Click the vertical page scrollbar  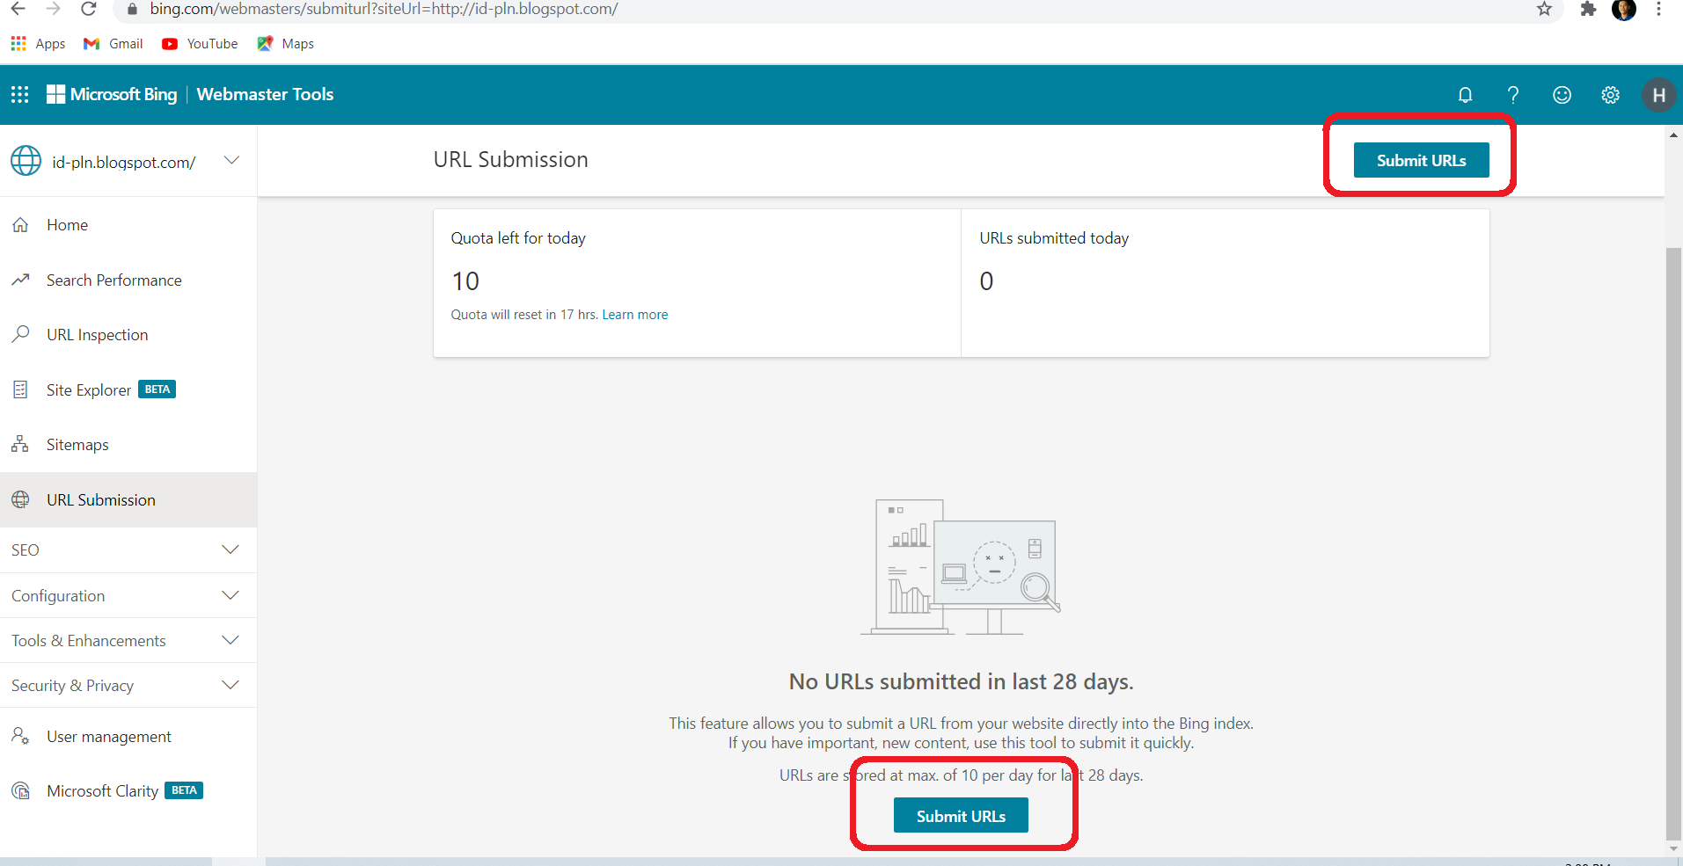(x=1673, y=543)
